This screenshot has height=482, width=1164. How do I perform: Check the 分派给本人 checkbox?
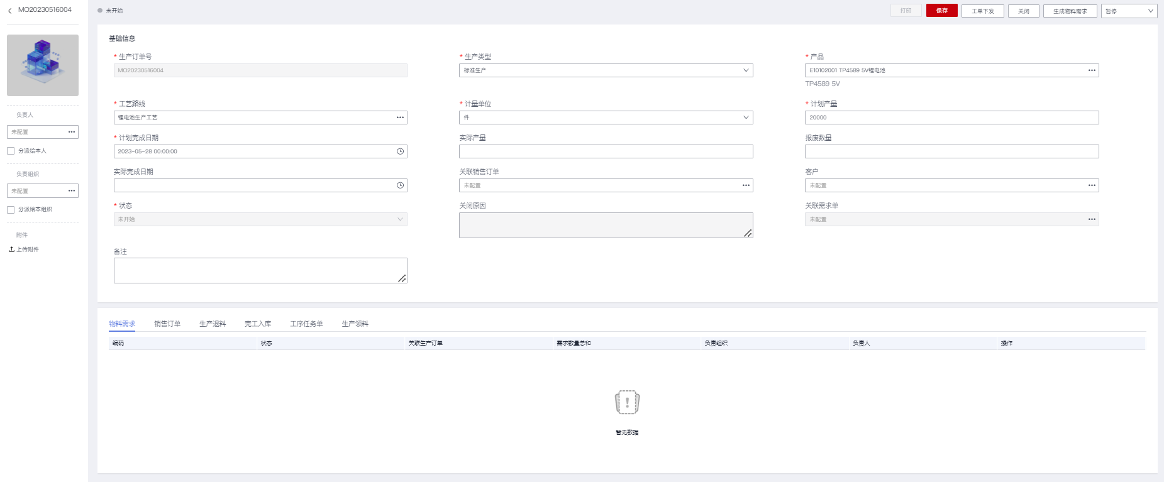coord(11,151)
